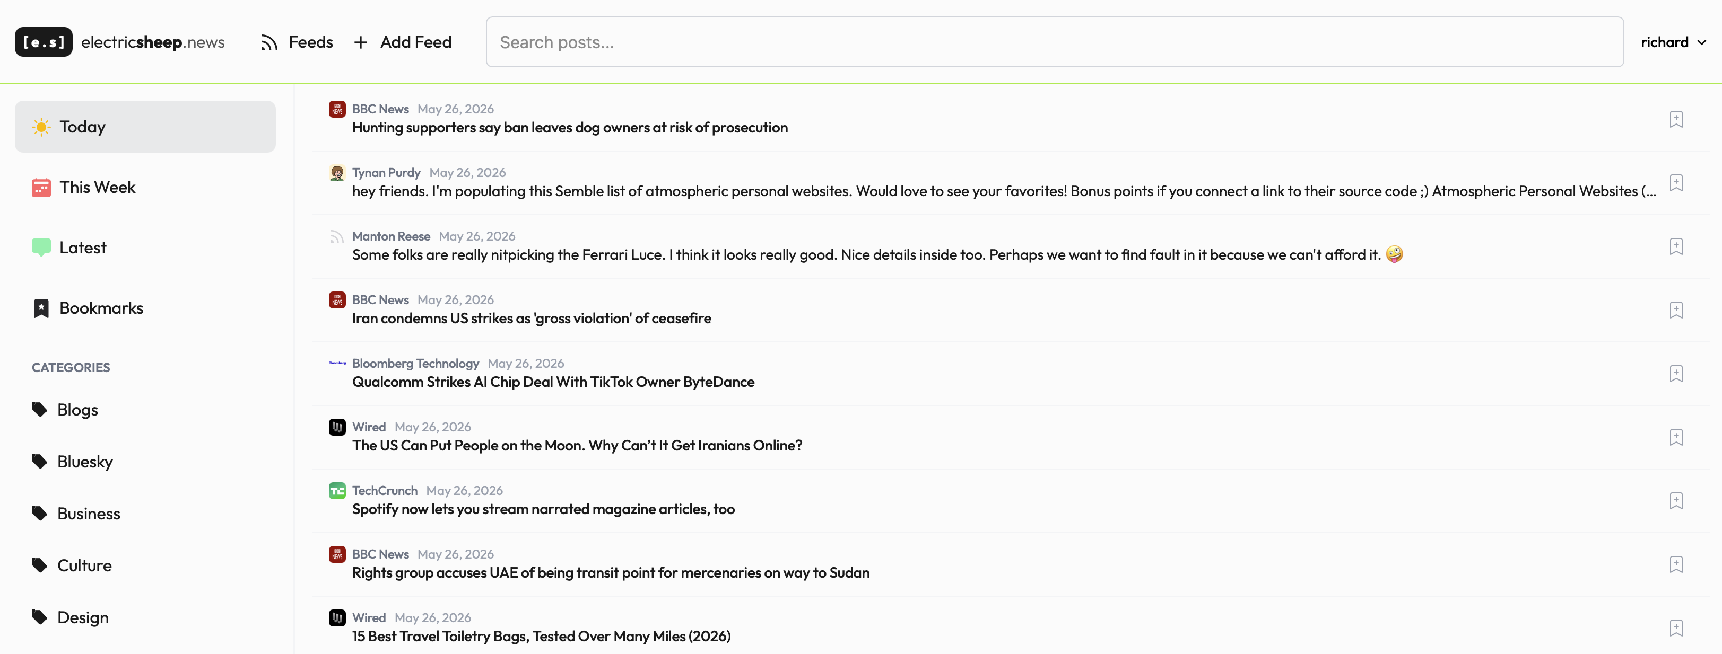Click Tynan Purdy's avatar icon
1722x654 pixels.
click(x=337, y=172)
